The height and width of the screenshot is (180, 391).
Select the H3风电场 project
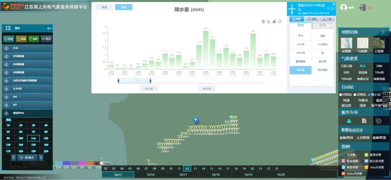pos(27,73)
